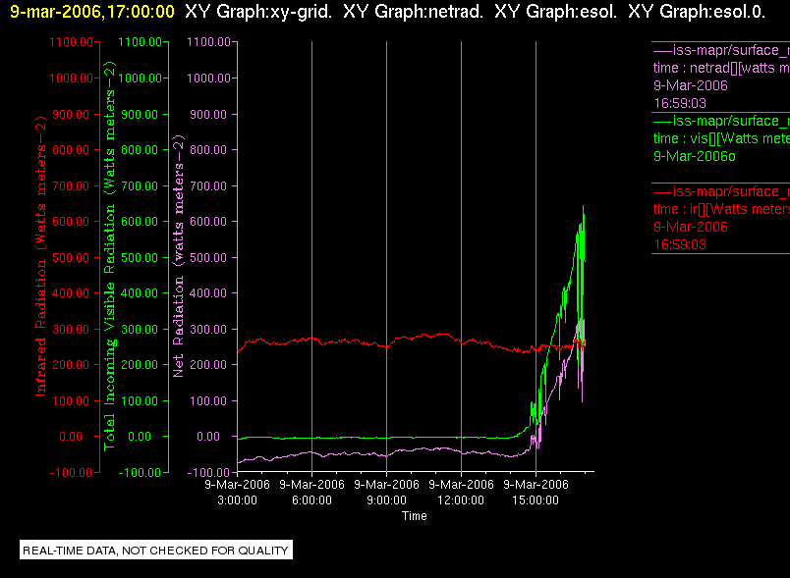Viewport: 790px width, 578px height.
Task: Click the green Total Incoming Visible Radiation label
Action: click(x=109, y=256)
